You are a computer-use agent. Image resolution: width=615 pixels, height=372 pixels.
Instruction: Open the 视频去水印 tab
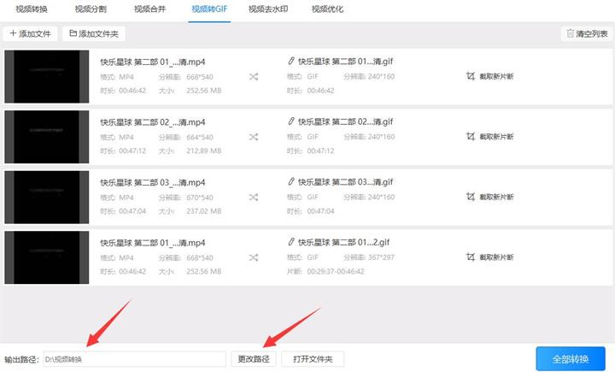pyautogui.click(x=268, y=9)
